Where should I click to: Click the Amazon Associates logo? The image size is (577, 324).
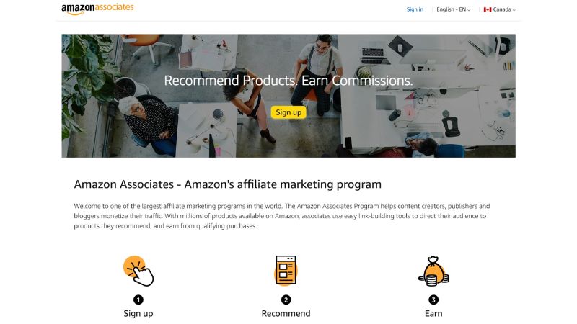coord(97,9)
